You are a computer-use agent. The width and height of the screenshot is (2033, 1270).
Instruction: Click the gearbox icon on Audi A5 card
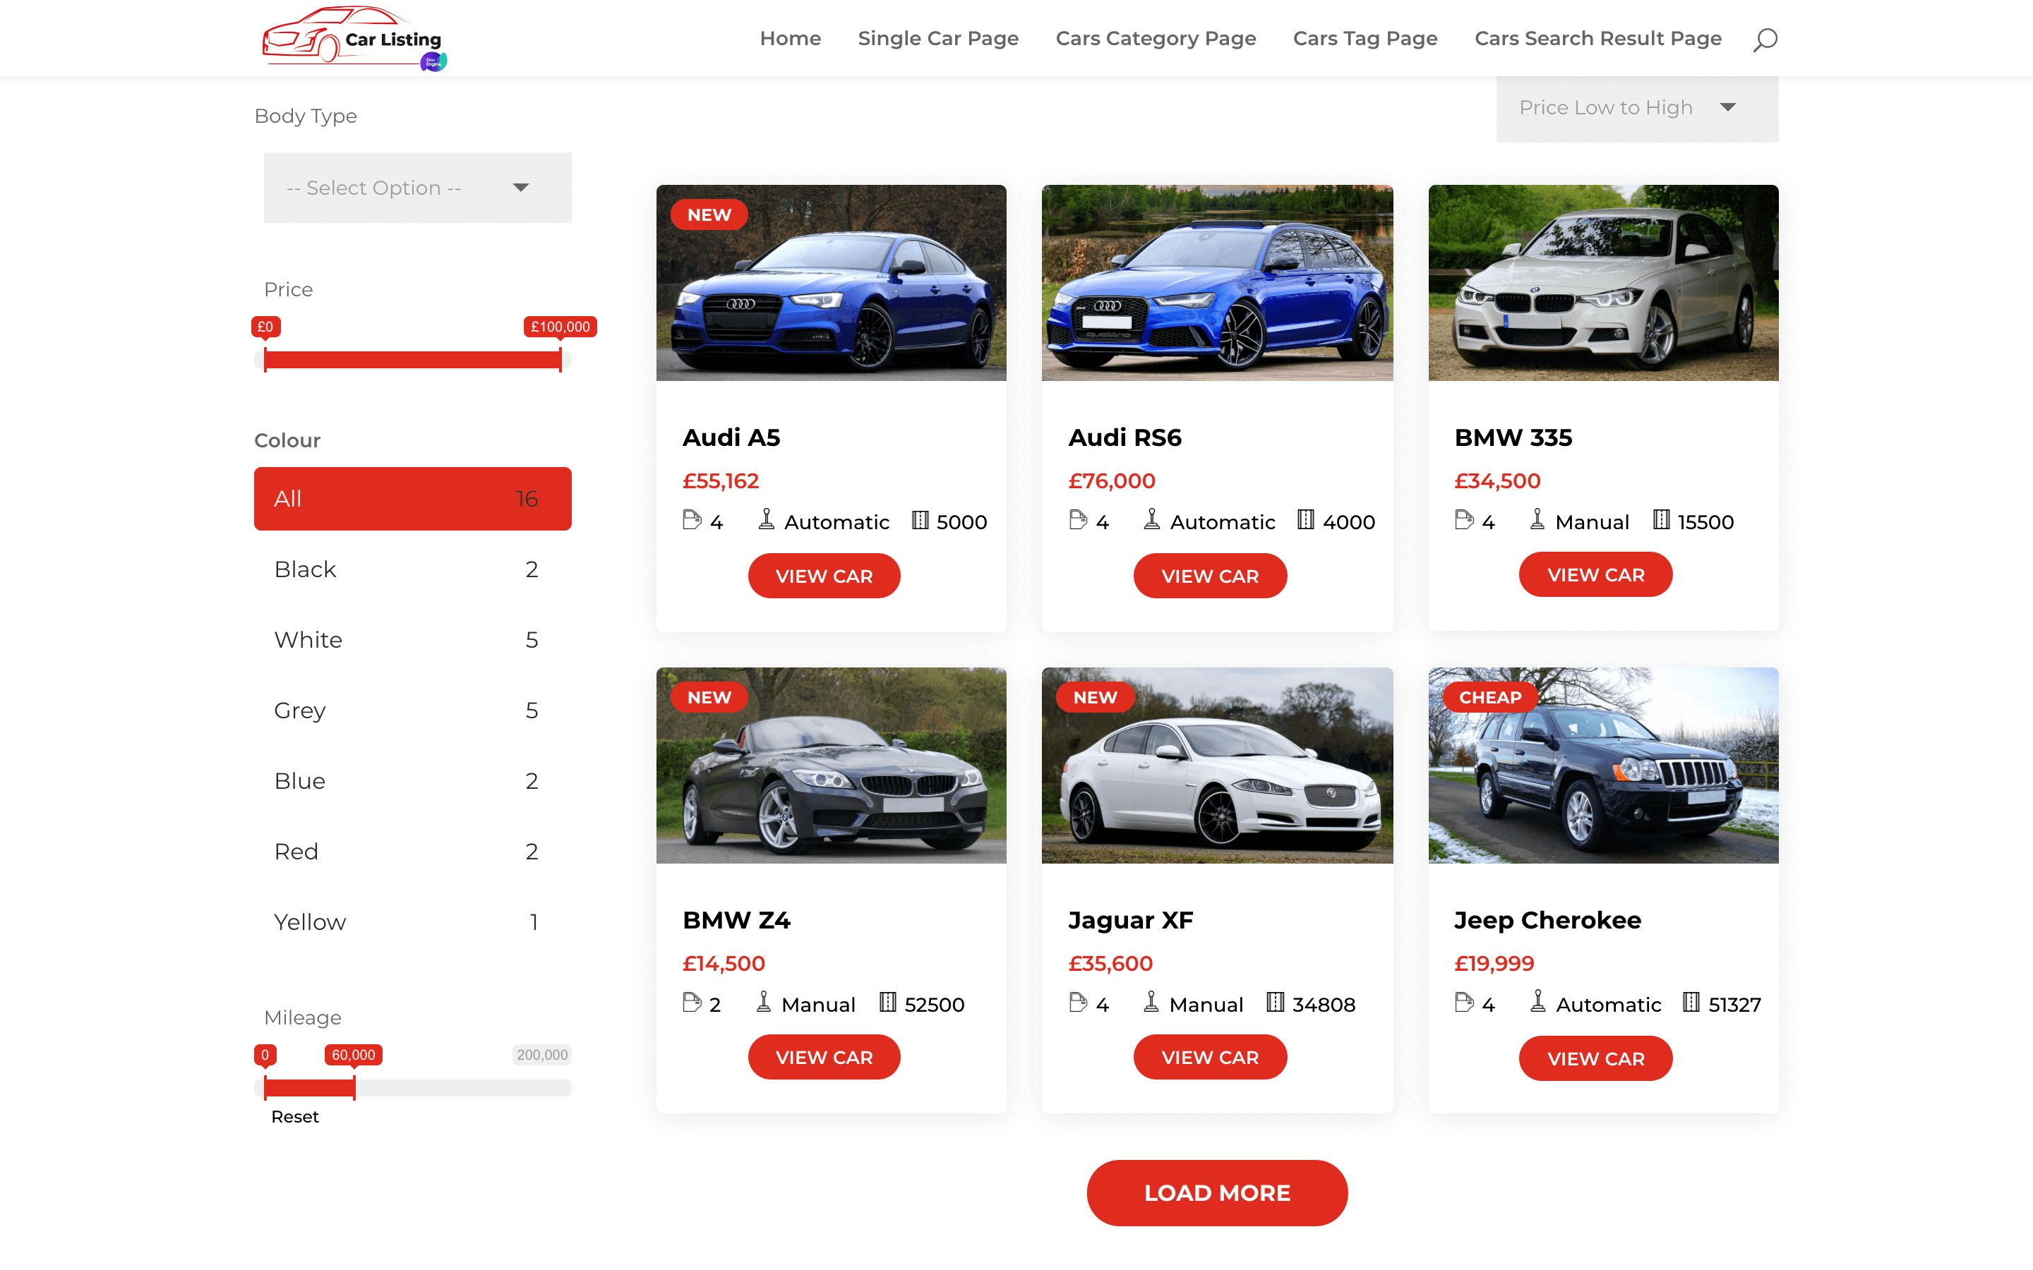(x=766, y=519)
